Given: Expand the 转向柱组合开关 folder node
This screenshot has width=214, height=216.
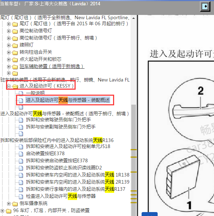Looking at the screenshot, I should [9, 52].
